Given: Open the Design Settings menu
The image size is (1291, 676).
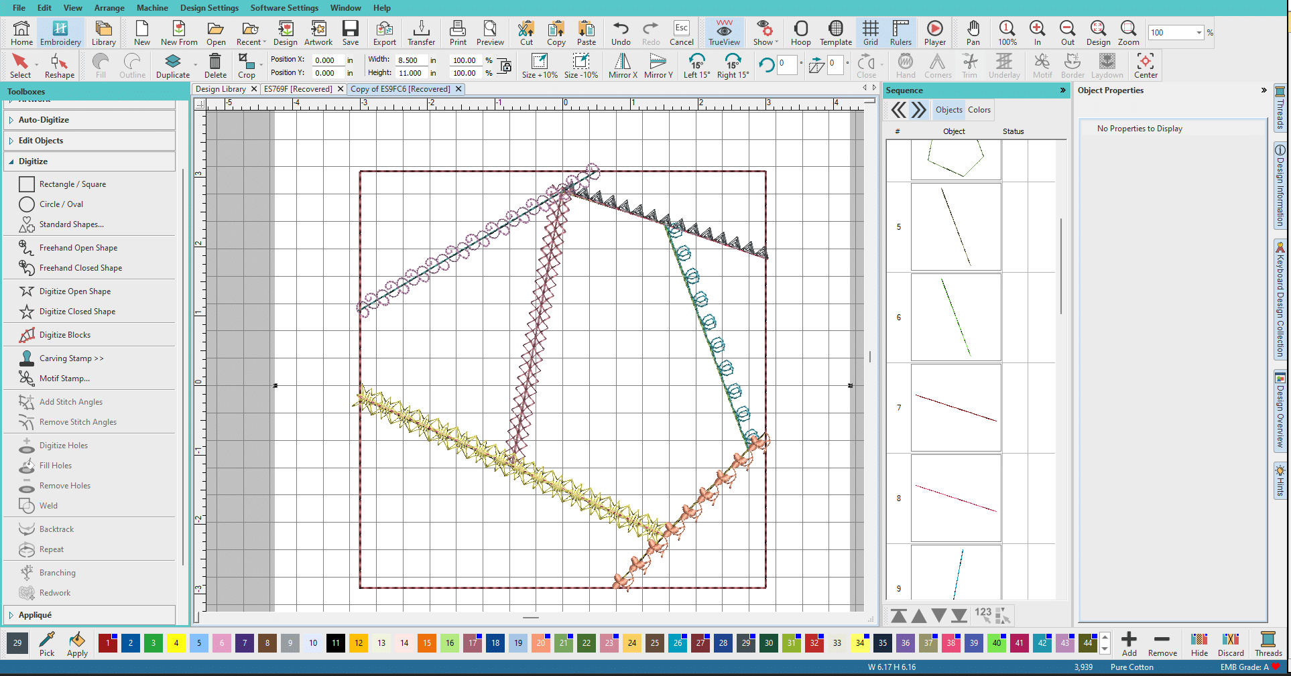Looking at the screenshot, I should pos(209,8).
